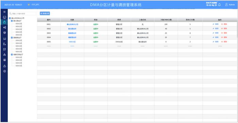
Task: Click the DATA86 logo in the header
Action: pos(211,4)
